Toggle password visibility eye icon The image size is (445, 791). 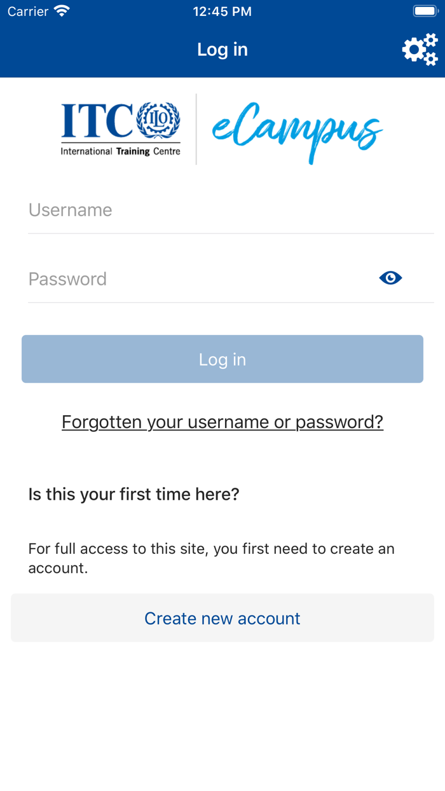[x=390, y=278]
